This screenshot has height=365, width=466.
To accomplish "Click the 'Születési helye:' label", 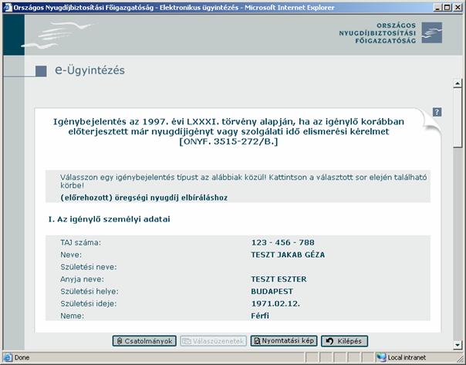I will pyautogui.click(x=89, y=291).
